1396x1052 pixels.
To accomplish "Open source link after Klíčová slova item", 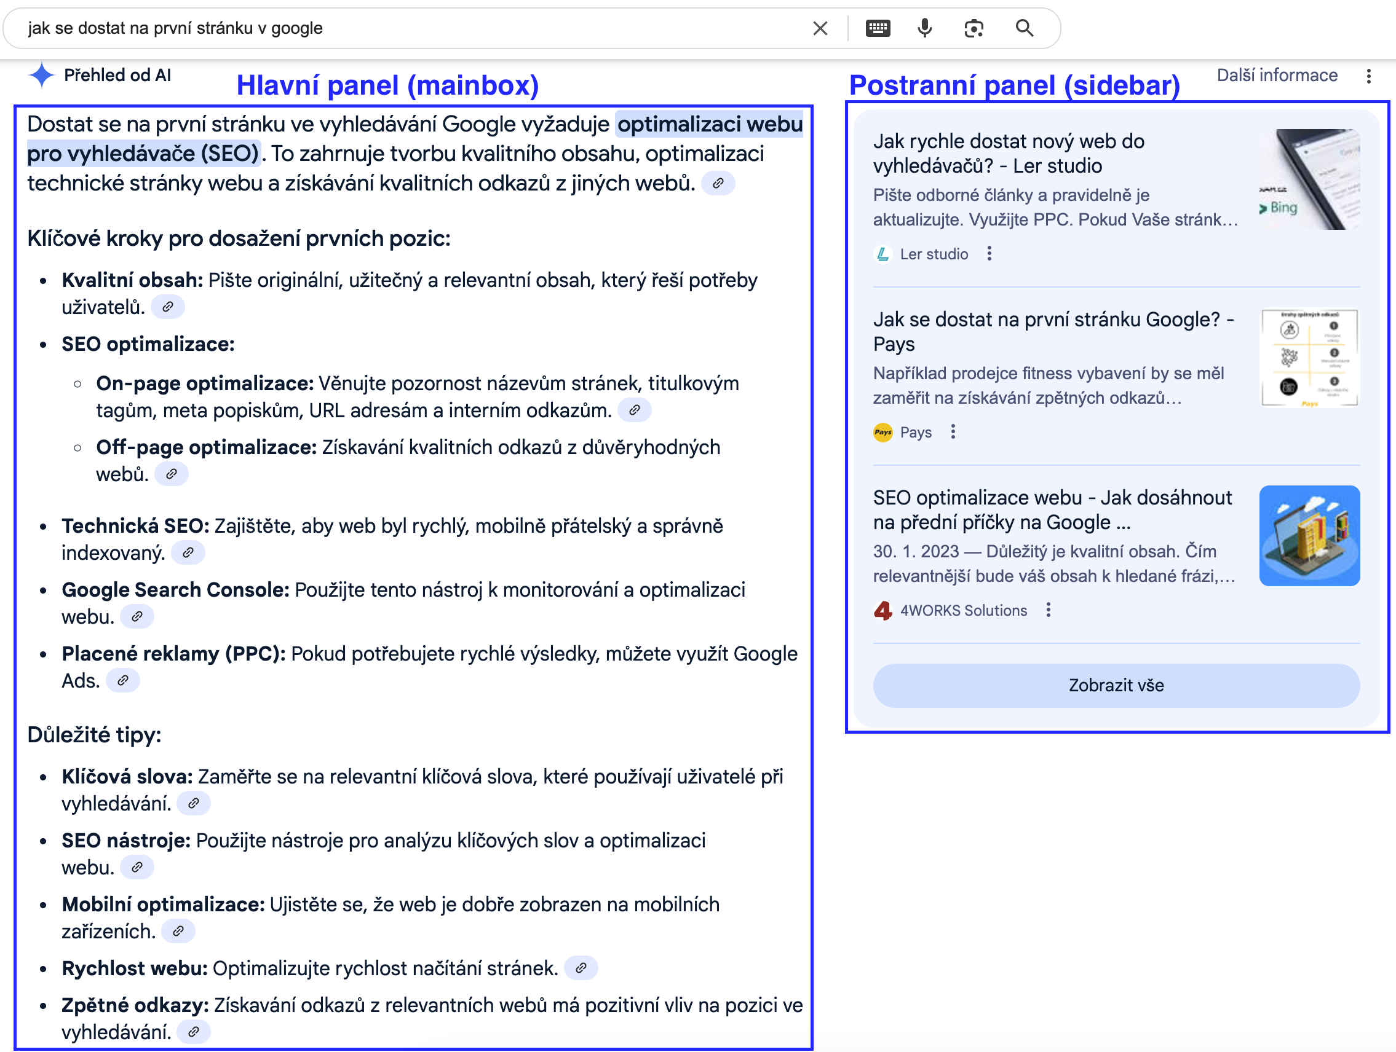I will tap(193, 804).
